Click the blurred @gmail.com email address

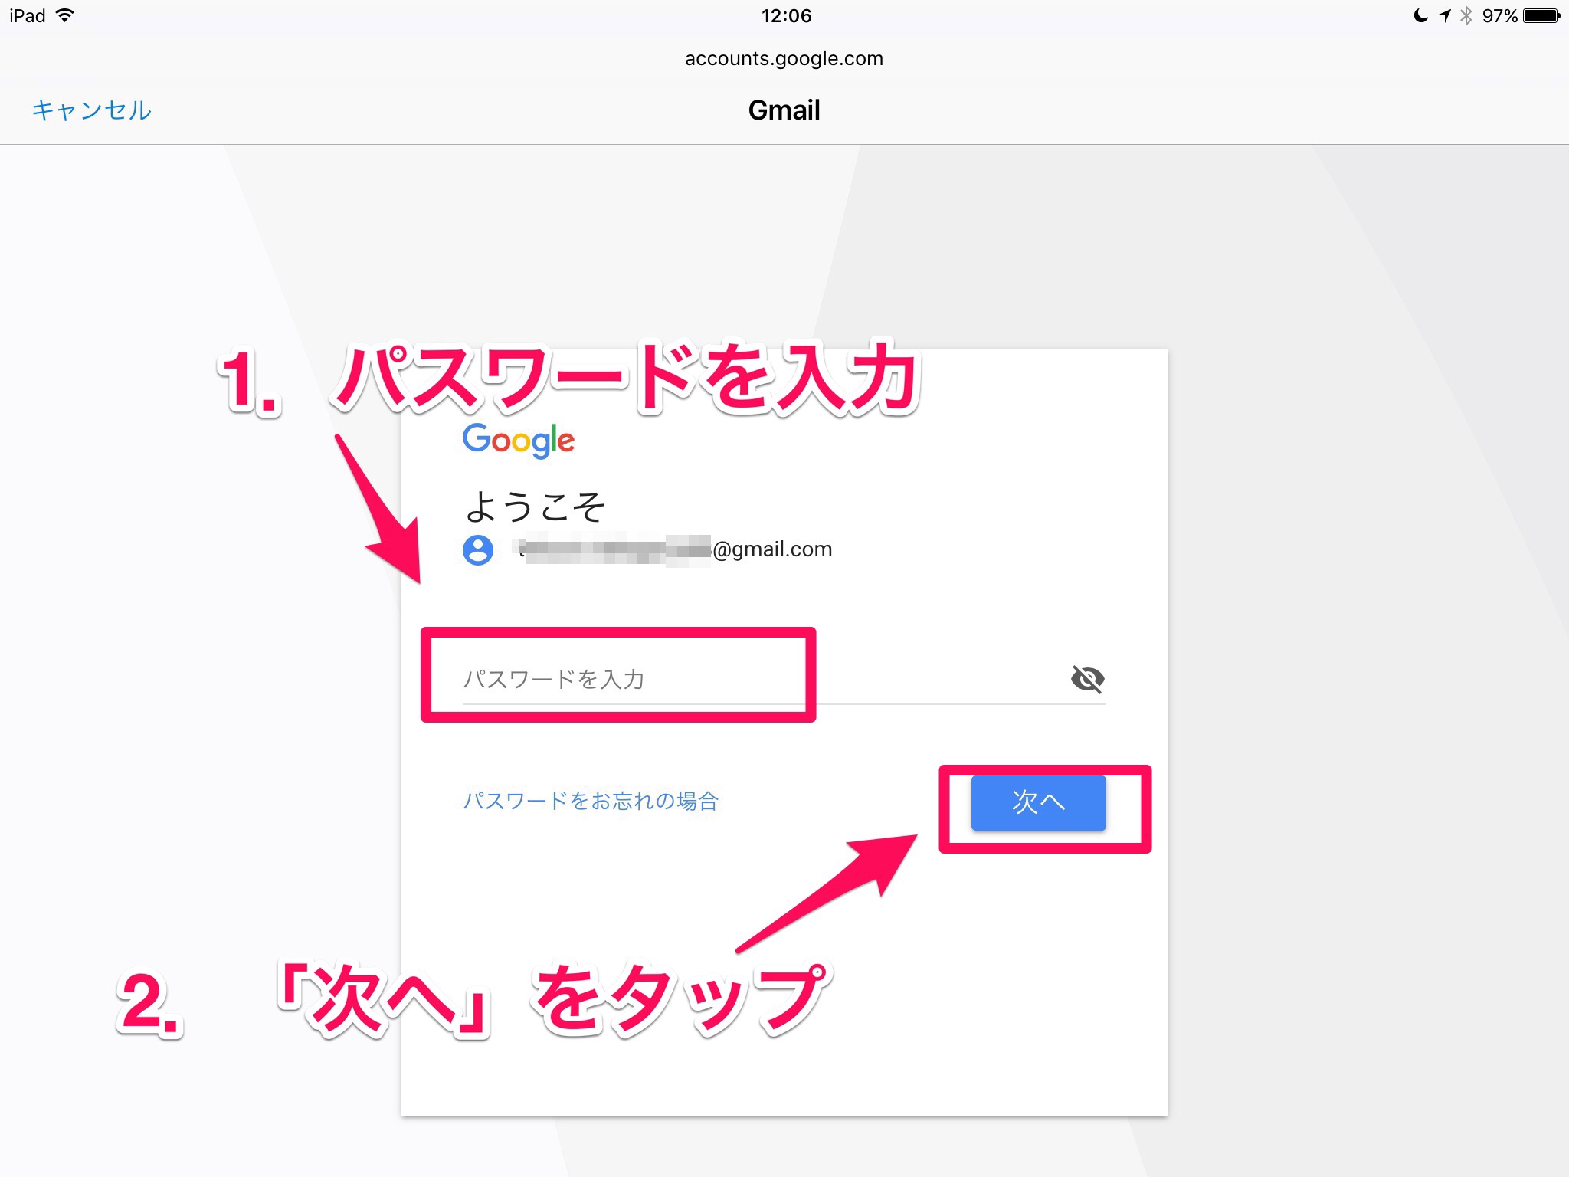(x=674, y=549)
